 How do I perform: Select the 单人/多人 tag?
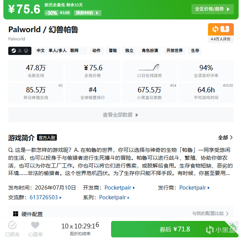click(x=57, y=50)
